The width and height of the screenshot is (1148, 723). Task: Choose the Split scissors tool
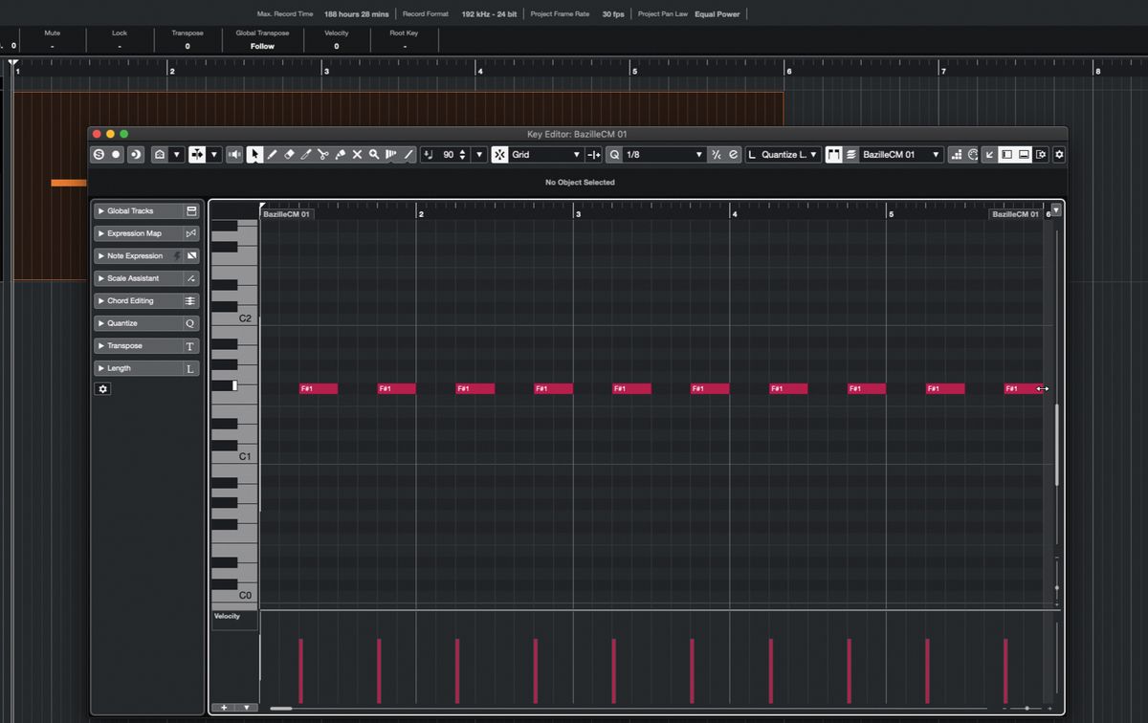point(324,154)
